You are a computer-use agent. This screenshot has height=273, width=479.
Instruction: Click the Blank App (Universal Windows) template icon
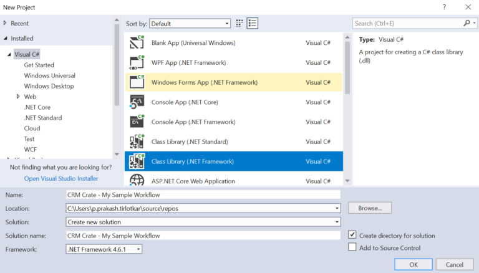[137, 42]
